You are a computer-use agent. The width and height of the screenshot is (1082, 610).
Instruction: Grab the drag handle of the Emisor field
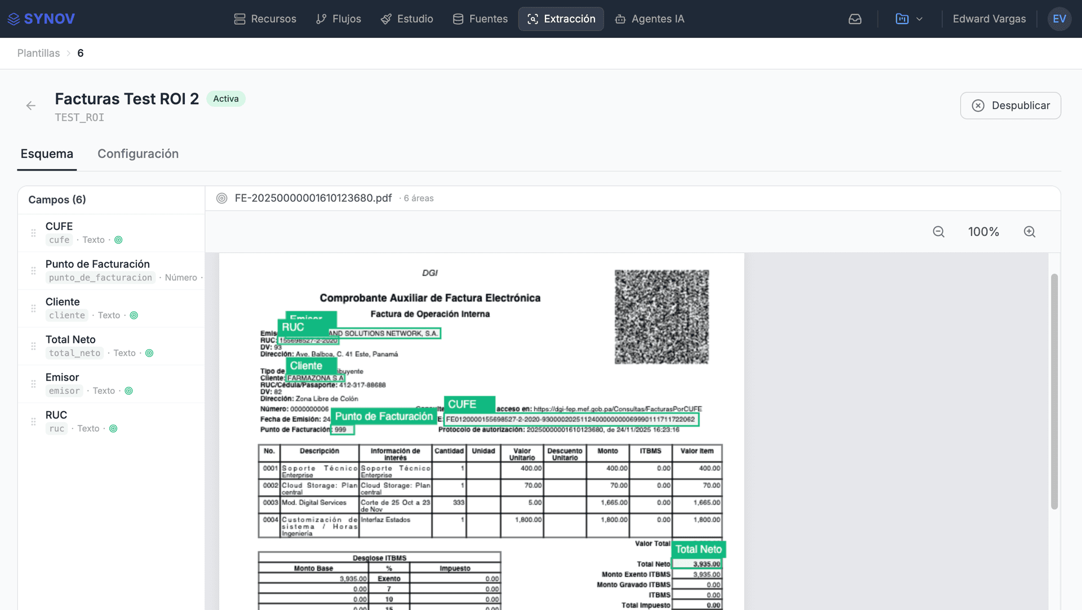click(x=33, y=384)
